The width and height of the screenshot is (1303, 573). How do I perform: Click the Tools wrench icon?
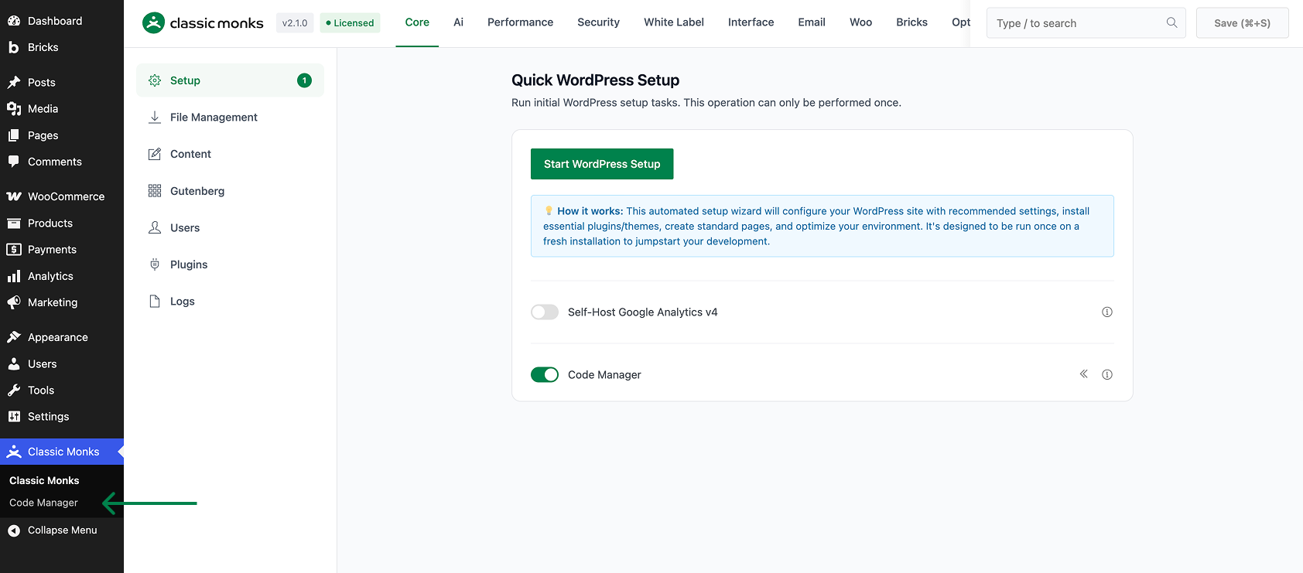click(x=14, y=390)
